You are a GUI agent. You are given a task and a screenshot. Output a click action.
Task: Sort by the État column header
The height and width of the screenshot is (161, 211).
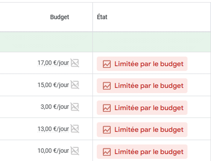102,17
